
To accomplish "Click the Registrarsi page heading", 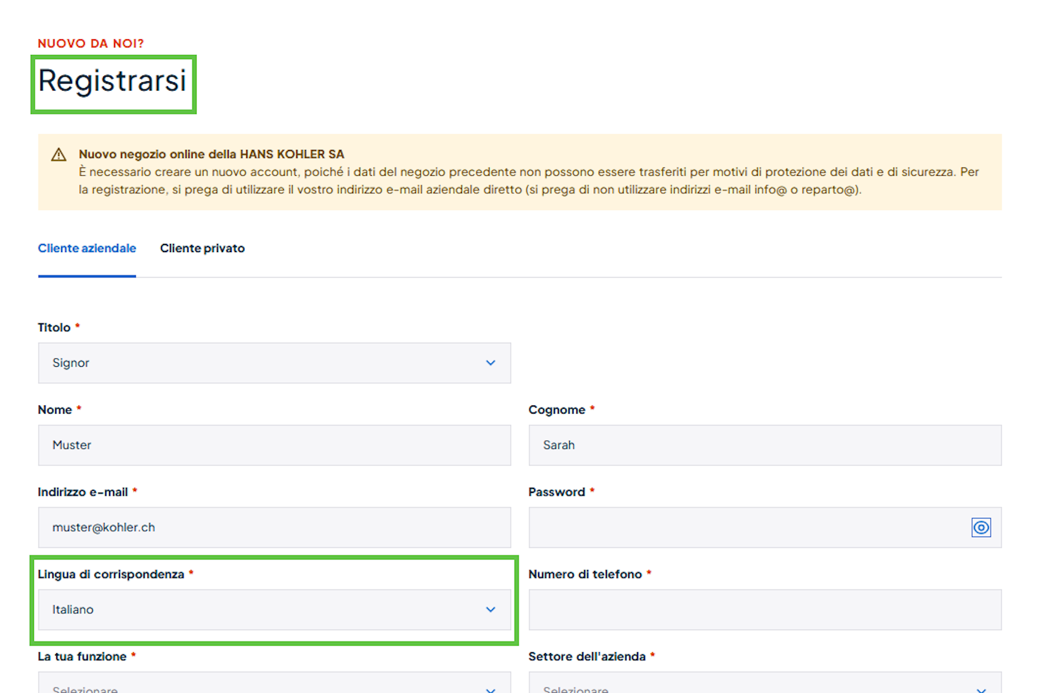I will pos(112,81).
